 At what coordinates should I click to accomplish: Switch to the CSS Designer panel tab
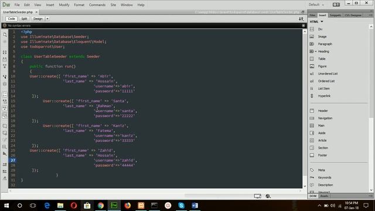[x=353, y=15]
